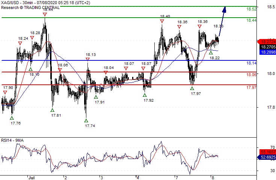Click the green triangle at the 17.81 low

(52, 110)
